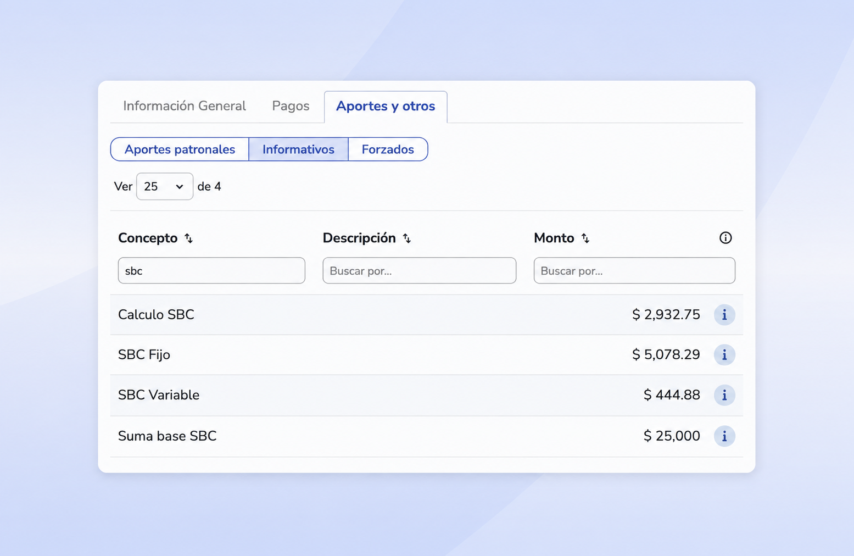This screenshot has height=556, width=854.
Task: Switch to Información General tab
Action: (x=185, y=106)
